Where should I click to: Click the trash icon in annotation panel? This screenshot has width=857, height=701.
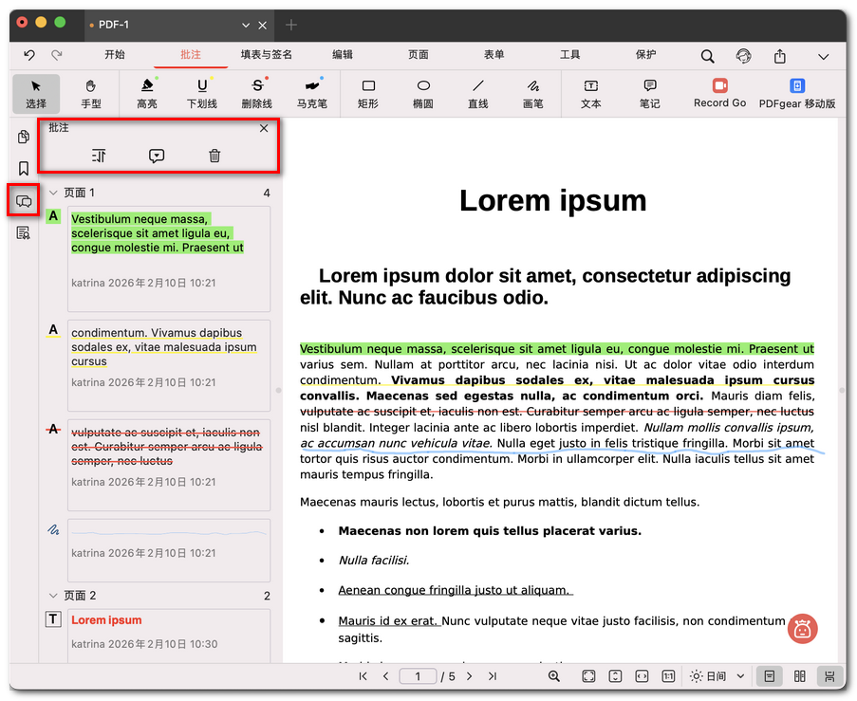(214, 156)
